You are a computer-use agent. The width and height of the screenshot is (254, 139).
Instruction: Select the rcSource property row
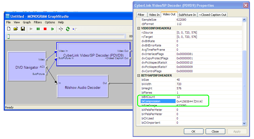pyautogui.click(x=191, y=32)
